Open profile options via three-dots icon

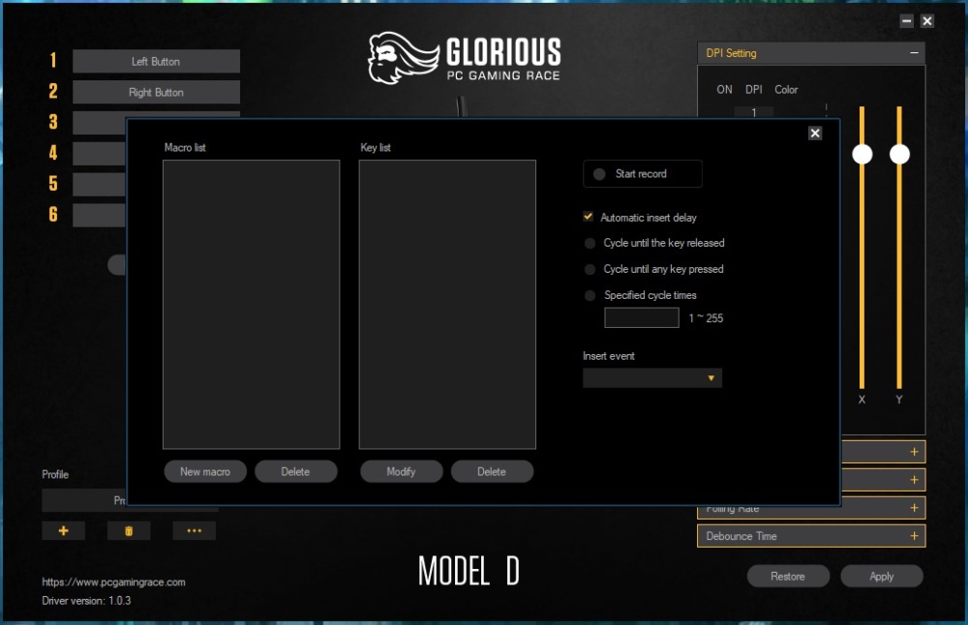194,530
